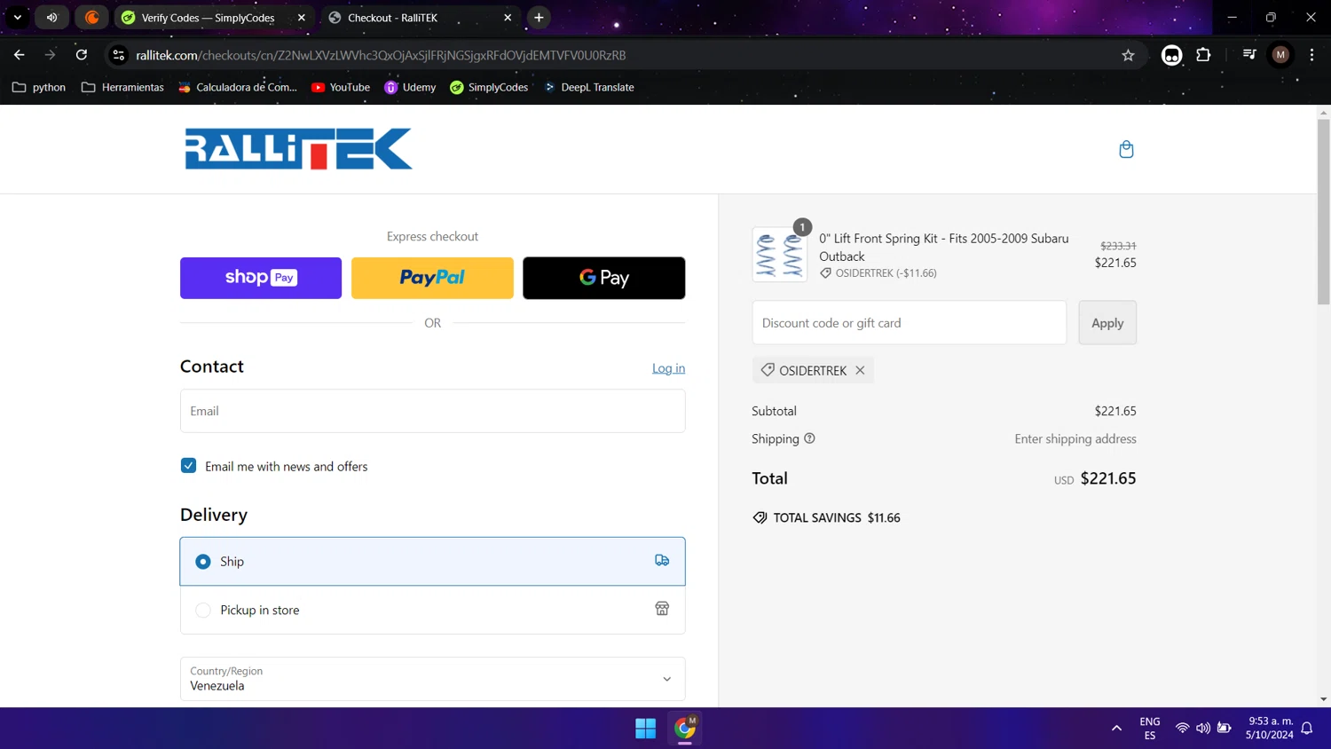Click the struck-through $233.31 price
Image resolution: width=1331 pixels, height=749 pixels.
1118,246
